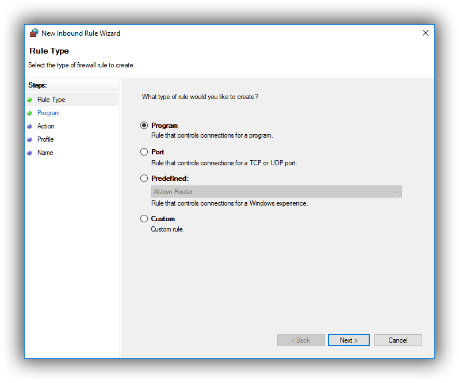Select the Action step in Steps list
The width and height of the screenshot is (459, 383).
[x=45, y=126]
